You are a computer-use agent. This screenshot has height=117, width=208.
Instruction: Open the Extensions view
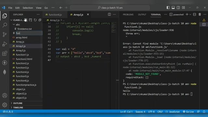(x=5, y=53)
